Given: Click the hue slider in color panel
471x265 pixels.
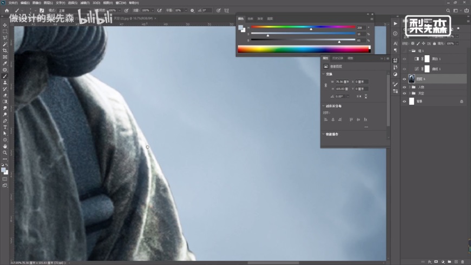Looking at the screenshot, I should pyautogui.click(x=303, y=27).
